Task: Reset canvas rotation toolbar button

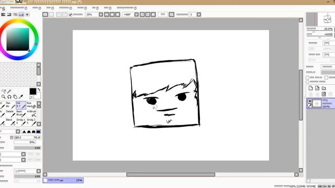Action: pos(153,15)
